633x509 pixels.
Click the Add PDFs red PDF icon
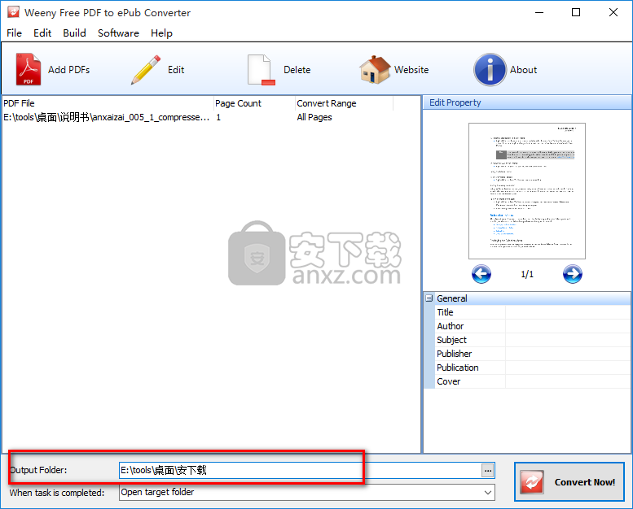point(29,69)
